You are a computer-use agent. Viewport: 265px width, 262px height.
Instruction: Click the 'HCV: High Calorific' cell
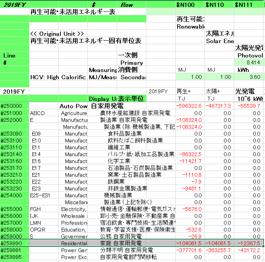[58, 77]
